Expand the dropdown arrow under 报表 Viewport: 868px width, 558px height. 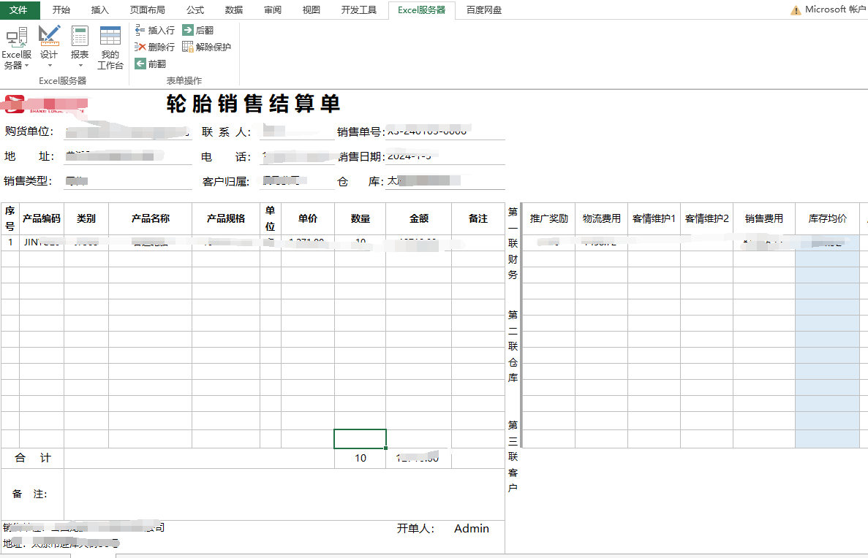(x=80, y=66)
